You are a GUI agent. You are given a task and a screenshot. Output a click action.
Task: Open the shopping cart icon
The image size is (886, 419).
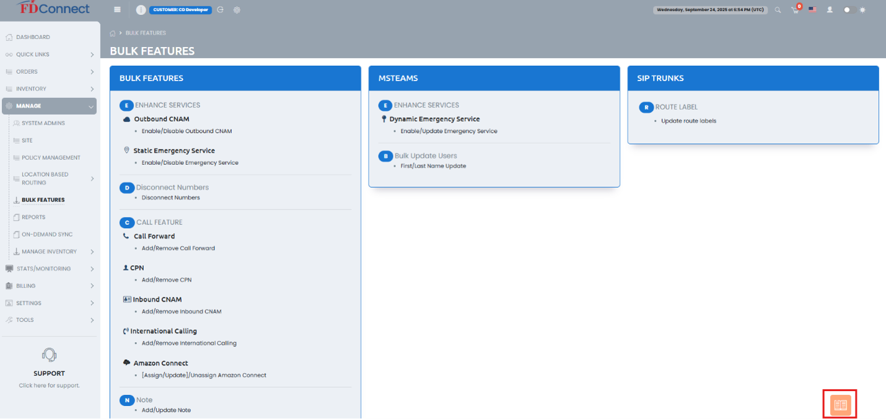796,10
